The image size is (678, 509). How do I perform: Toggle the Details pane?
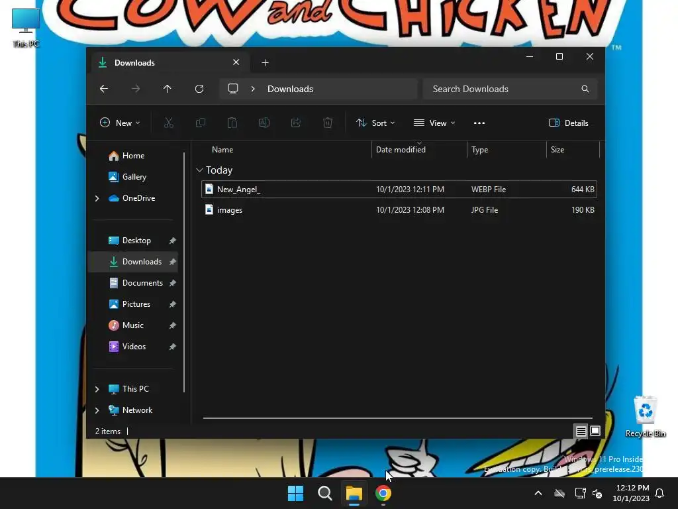point(569,123)
